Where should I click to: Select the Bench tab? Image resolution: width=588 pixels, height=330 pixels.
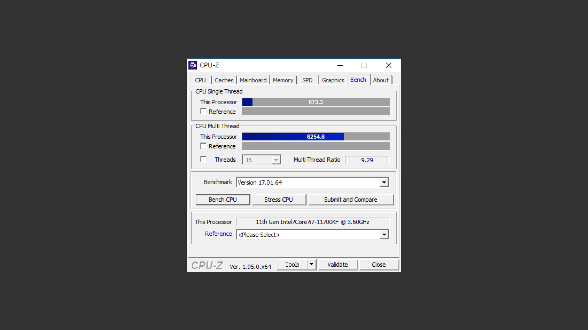point(358,80)
